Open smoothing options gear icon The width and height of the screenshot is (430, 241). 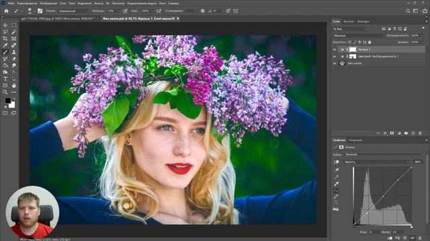(x=203, y=11)
